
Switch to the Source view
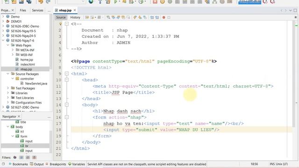pos(61,17)
